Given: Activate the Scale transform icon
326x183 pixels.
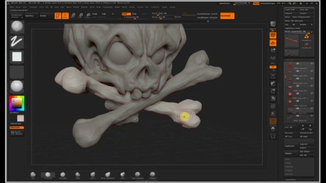Looking at the screenshot, I should (x=80, y=15).
